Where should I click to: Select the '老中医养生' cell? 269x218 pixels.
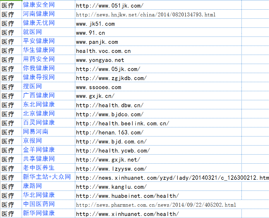(48, 168)
